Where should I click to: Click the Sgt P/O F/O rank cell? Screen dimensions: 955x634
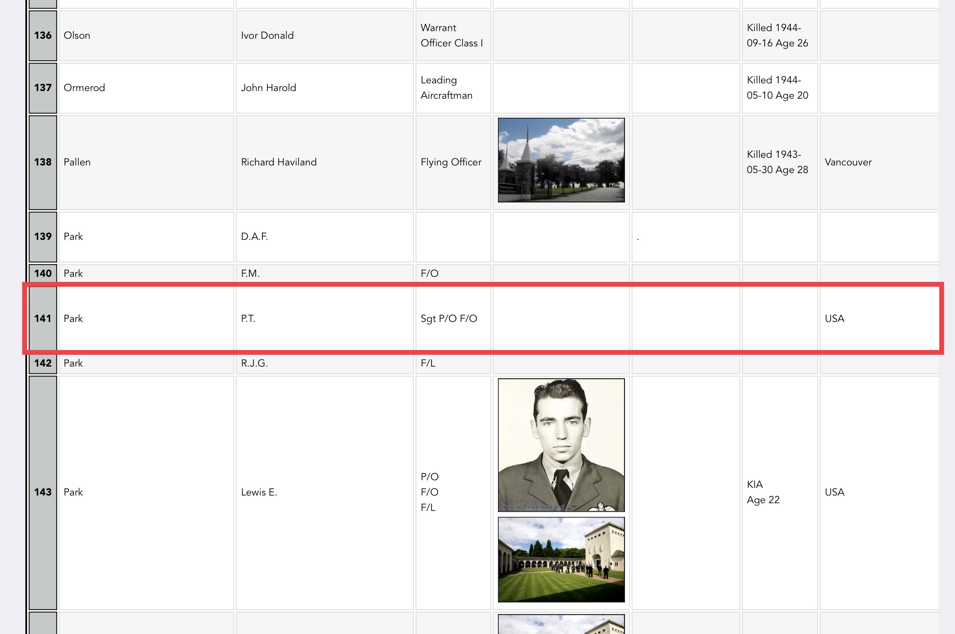pyautogui.click(x=453, y=318)
